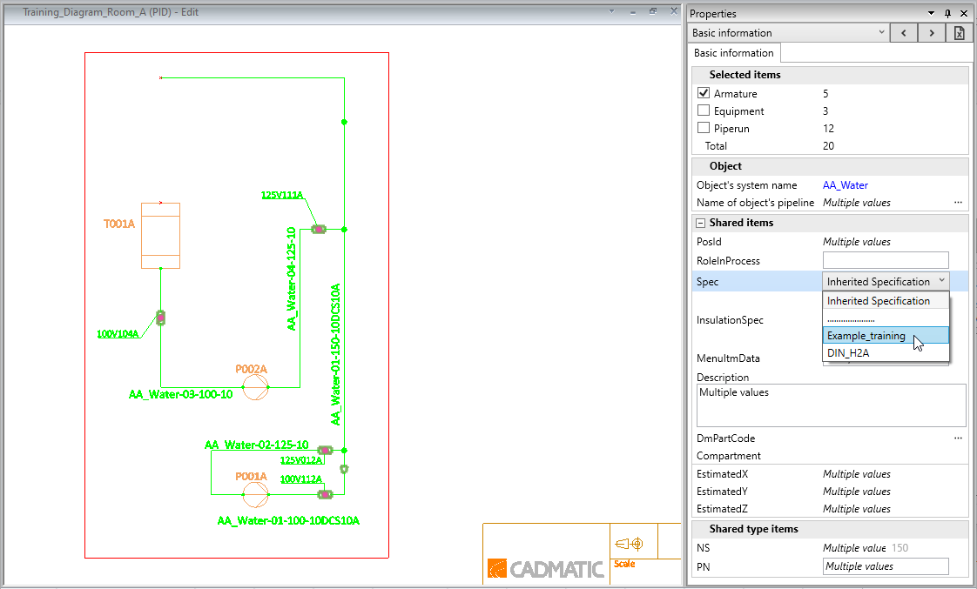Select valve 125V111A symbol
Image resolution: width=977 pixels, height=589 pixels.
click(319, 229)
